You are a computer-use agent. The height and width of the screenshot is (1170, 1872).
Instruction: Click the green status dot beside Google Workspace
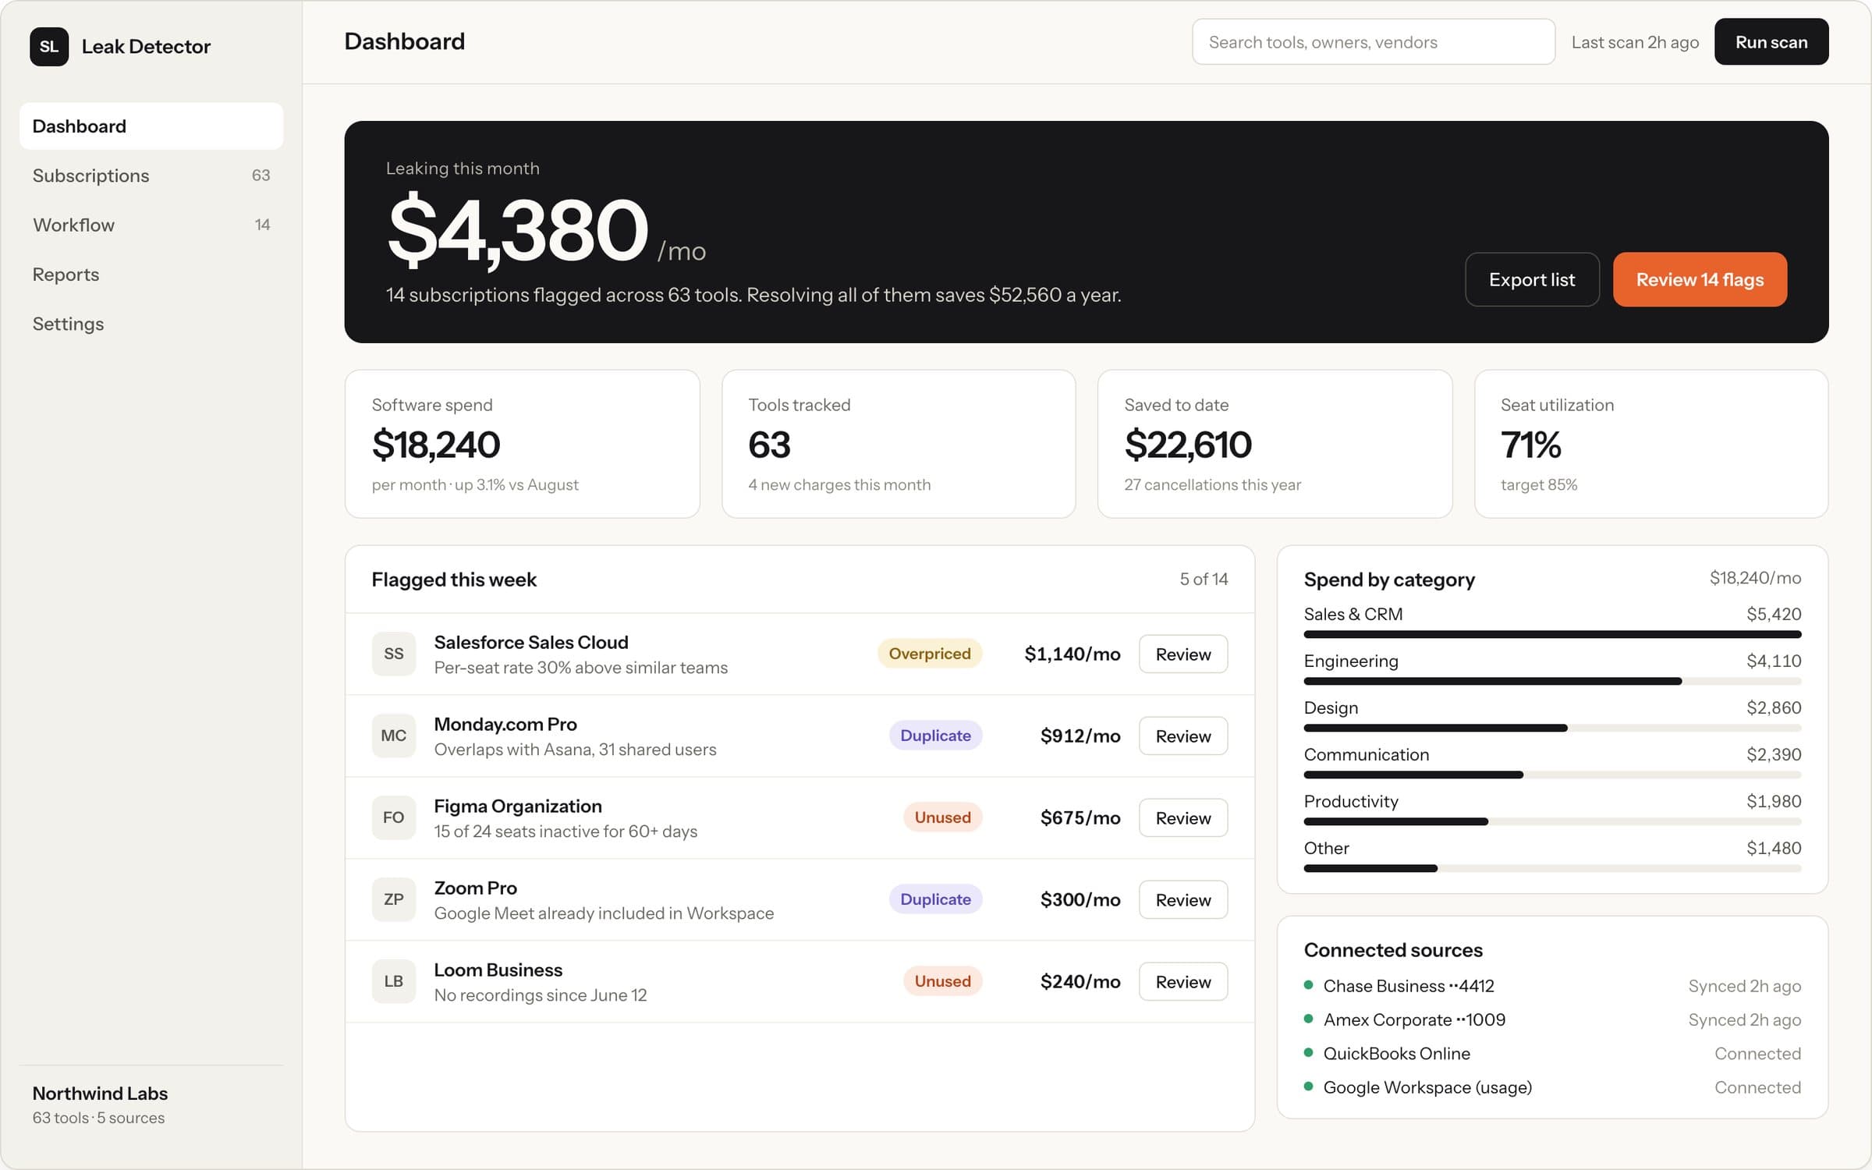pyautogui.click(x=1309, y=1087)
